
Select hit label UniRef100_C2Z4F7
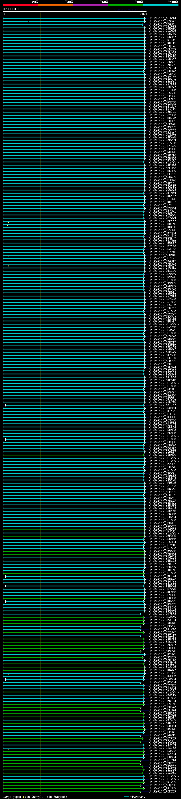(x=162, y=78)
